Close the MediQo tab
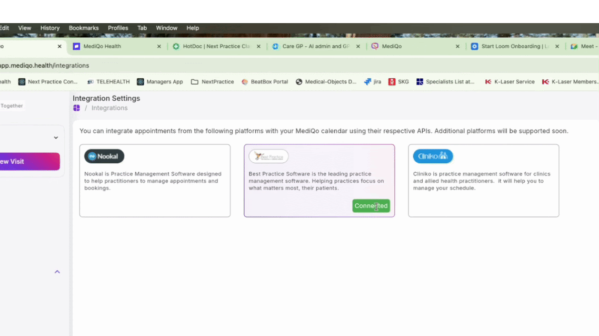Image resolution: width=599 pixels, height=336 pixels. (457, 47)
